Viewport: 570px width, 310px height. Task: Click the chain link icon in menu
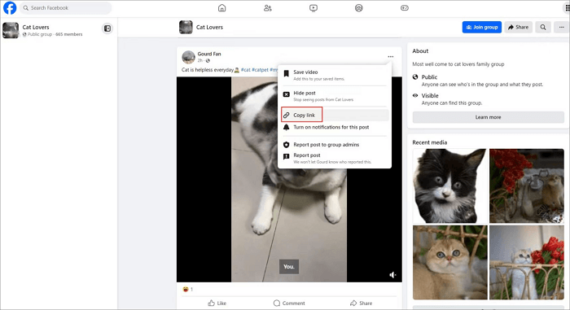tap(287, 116)
